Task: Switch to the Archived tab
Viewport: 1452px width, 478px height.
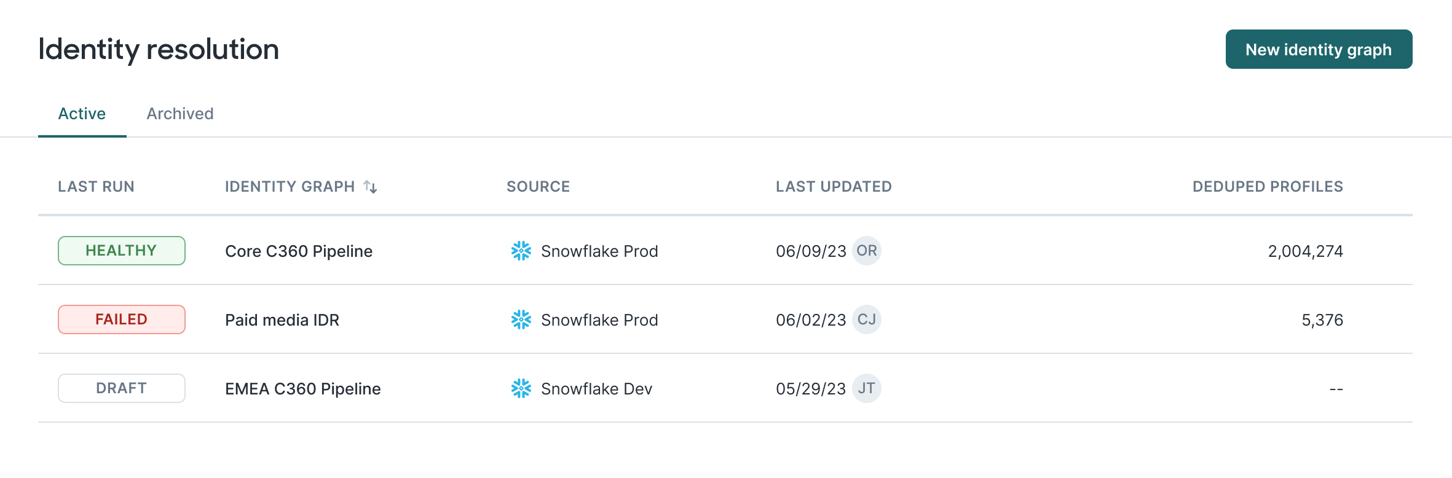Action: tap(180, 114)
